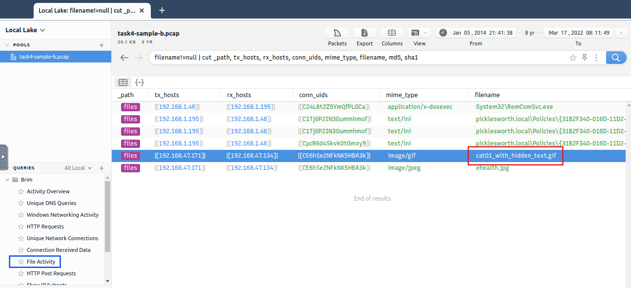The image size is (631, 288).
Task: Click star beside HTTP Post Requests
Action: coord(21,273)
